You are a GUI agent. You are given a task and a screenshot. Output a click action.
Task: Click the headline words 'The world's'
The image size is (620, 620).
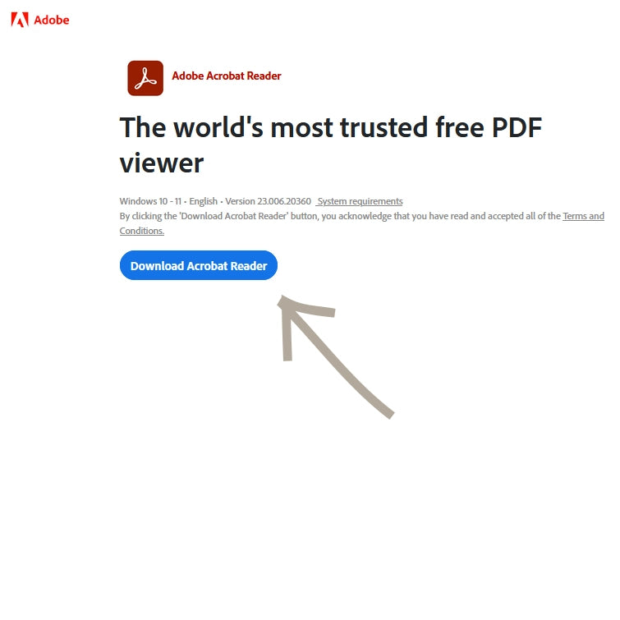click(191, 127)
